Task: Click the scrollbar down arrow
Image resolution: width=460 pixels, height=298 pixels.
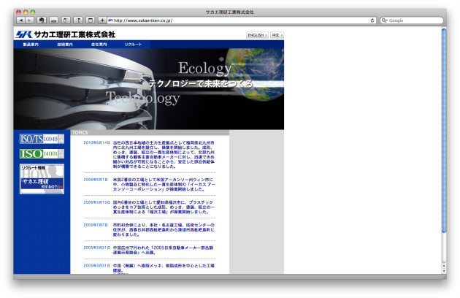Action: (x=444, y=271)
